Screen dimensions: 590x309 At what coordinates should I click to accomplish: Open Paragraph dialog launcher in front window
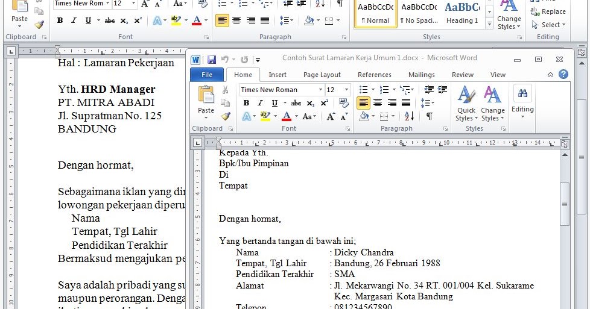445,129
